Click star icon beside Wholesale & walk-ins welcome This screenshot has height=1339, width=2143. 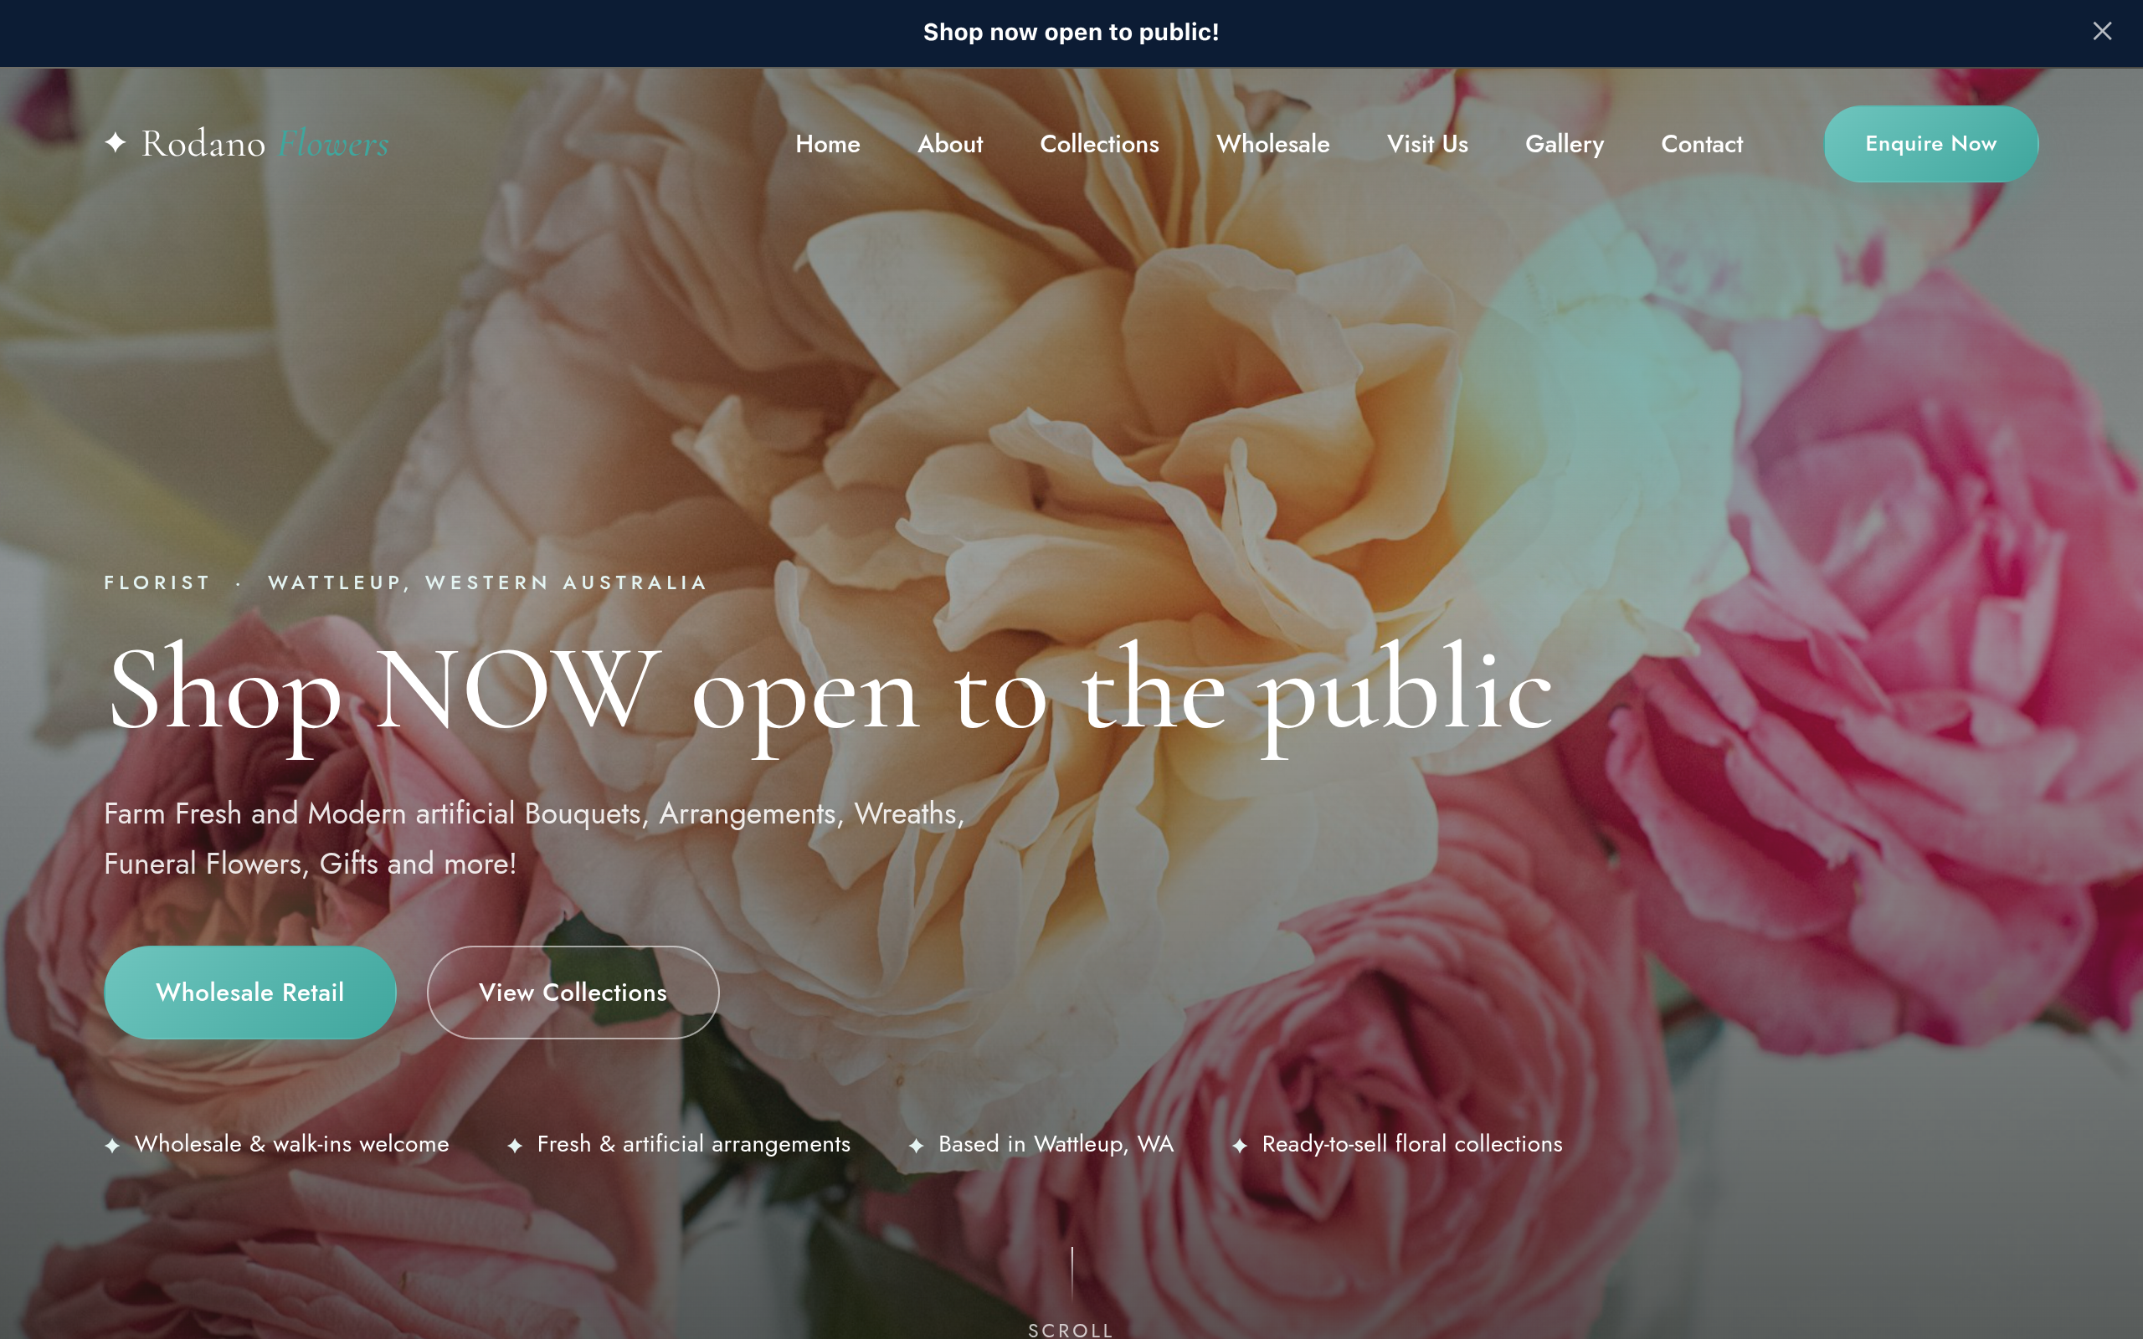click(112, 1145)
